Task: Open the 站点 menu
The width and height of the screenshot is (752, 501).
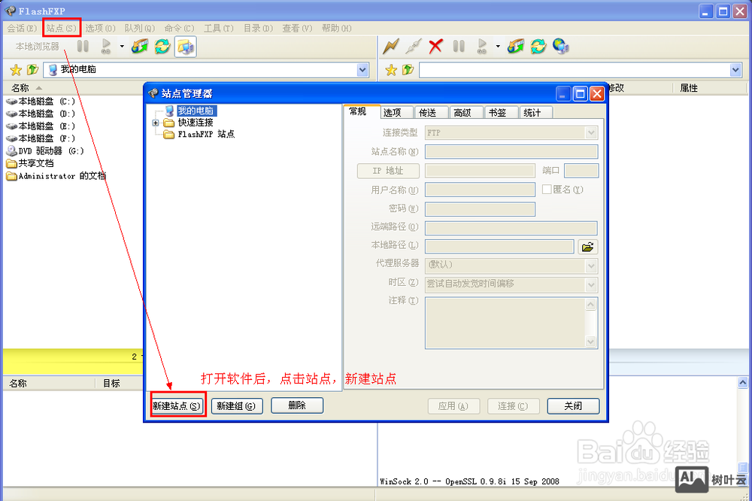Action: [x=61, y=28]
